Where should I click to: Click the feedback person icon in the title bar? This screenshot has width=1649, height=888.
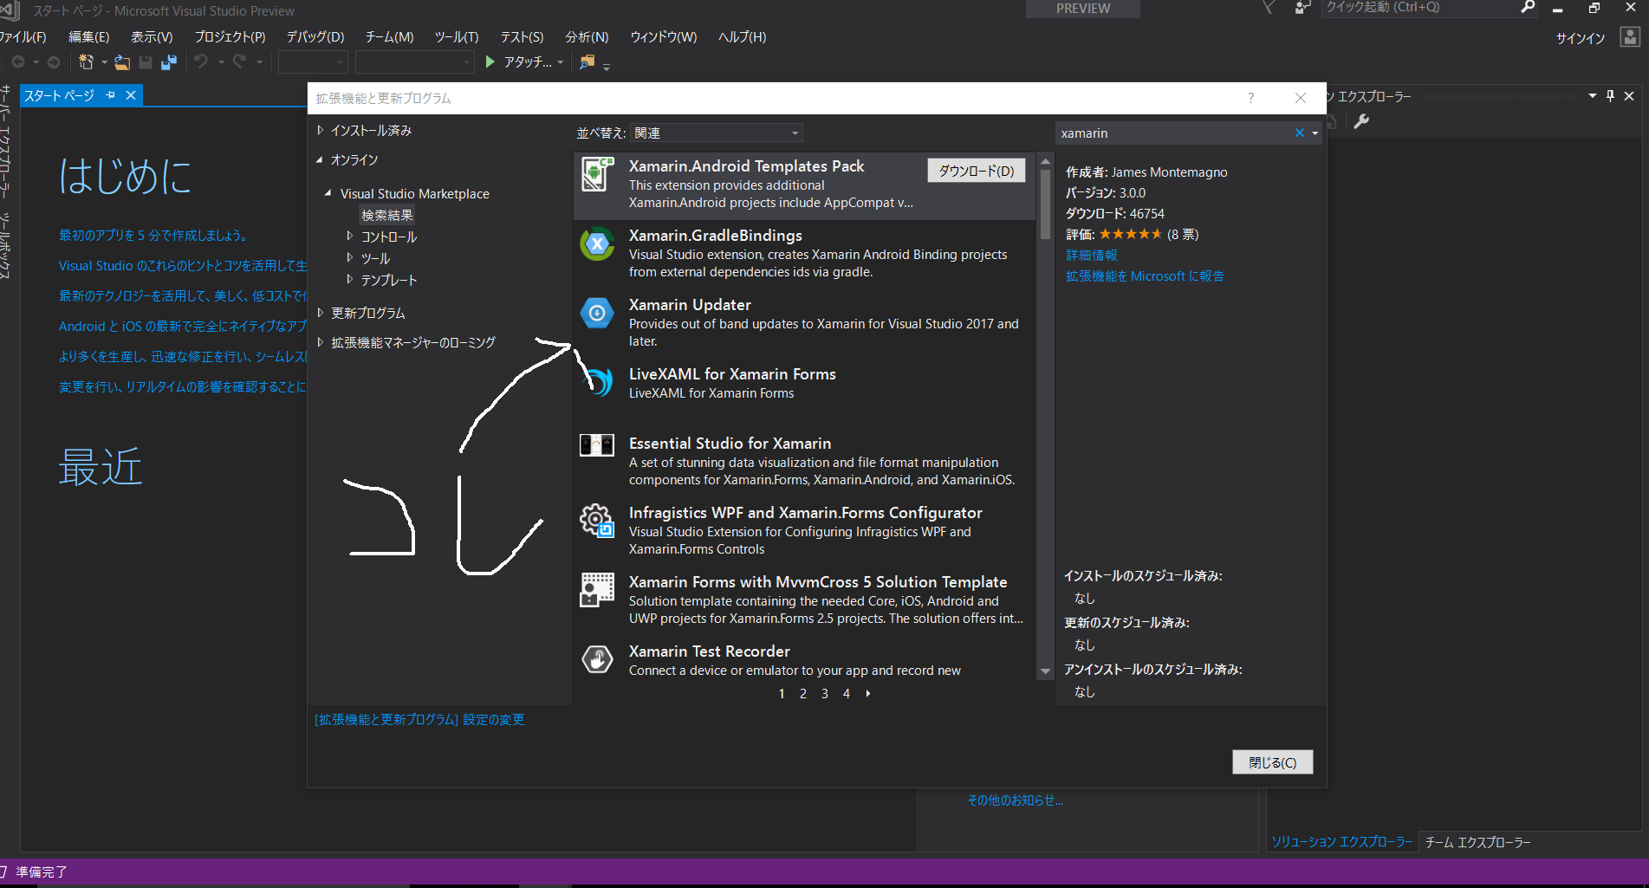[1302, 8]
